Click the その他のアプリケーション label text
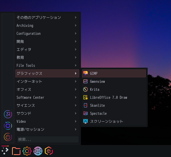 pyautogui.click(x=39, y=17)
